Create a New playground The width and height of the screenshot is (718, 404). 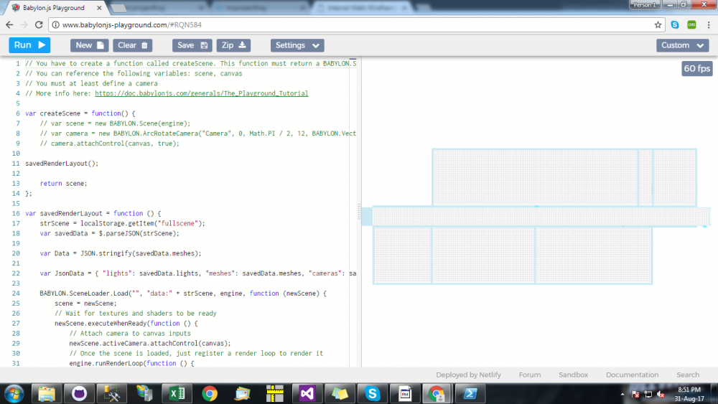(x=89, y=45)
